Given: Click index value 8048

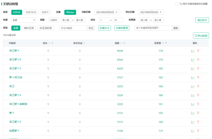Looking at the screenshot, I should [120, 51].
